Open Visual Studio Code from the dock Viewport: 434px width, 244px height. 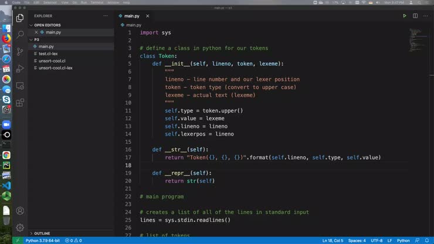coord(6,185)
